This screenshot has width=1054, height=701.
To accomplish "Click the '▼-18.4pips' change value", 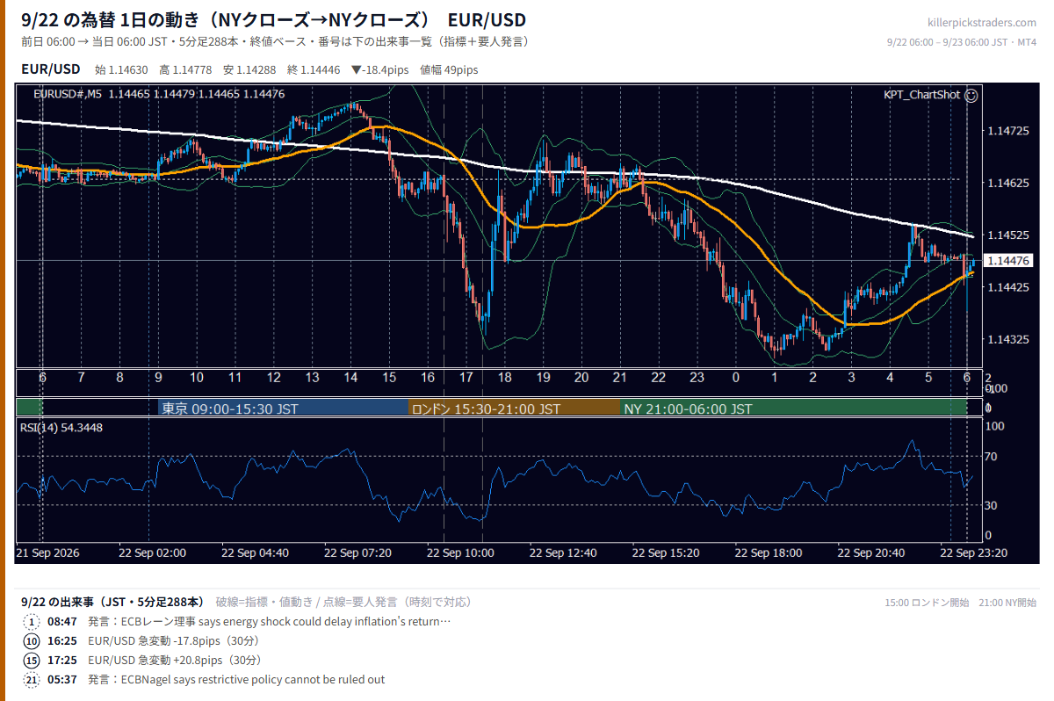I will click(x=382, y=70).
